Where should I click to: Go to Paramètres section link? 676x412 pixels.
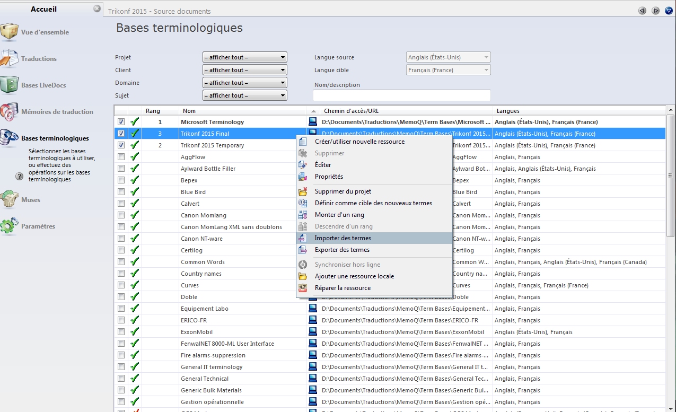(38, 226)
